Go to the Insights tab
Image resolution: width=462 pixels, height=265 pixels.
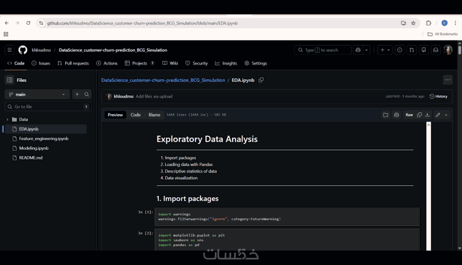pos(226,63)
